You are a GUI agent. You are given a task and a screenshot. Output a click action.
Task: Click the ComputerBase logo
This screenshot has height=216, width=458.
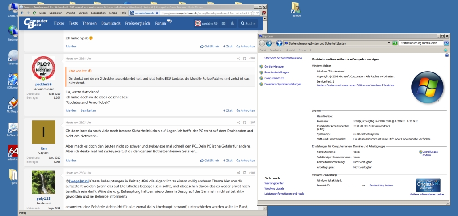pos(35,23)
